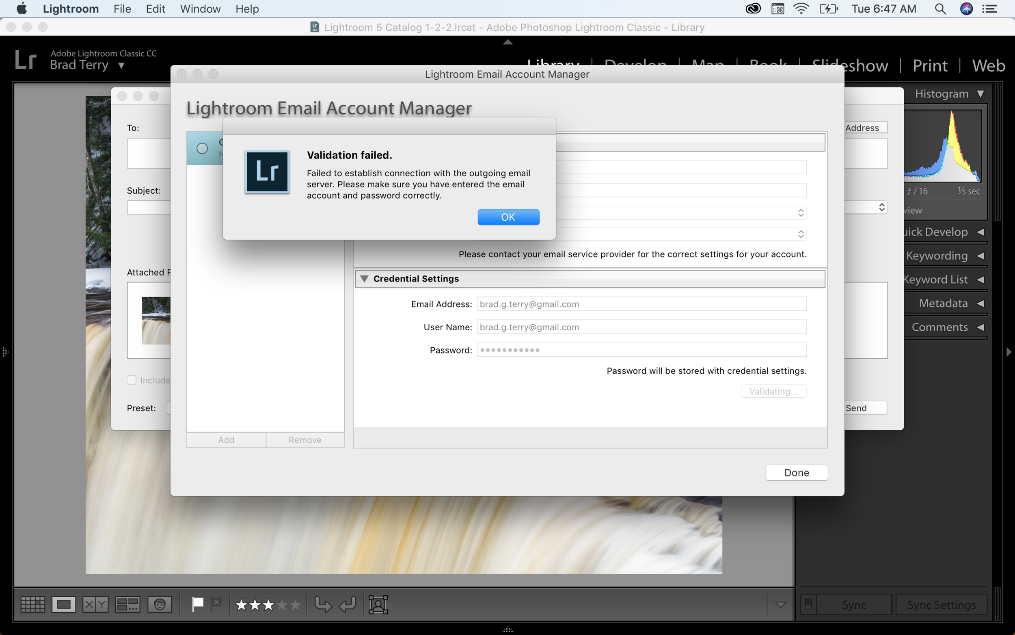This screenshot has height=635, width=1015.
Task: Rotate photo counter-clockwise
Action: [323, 605]
